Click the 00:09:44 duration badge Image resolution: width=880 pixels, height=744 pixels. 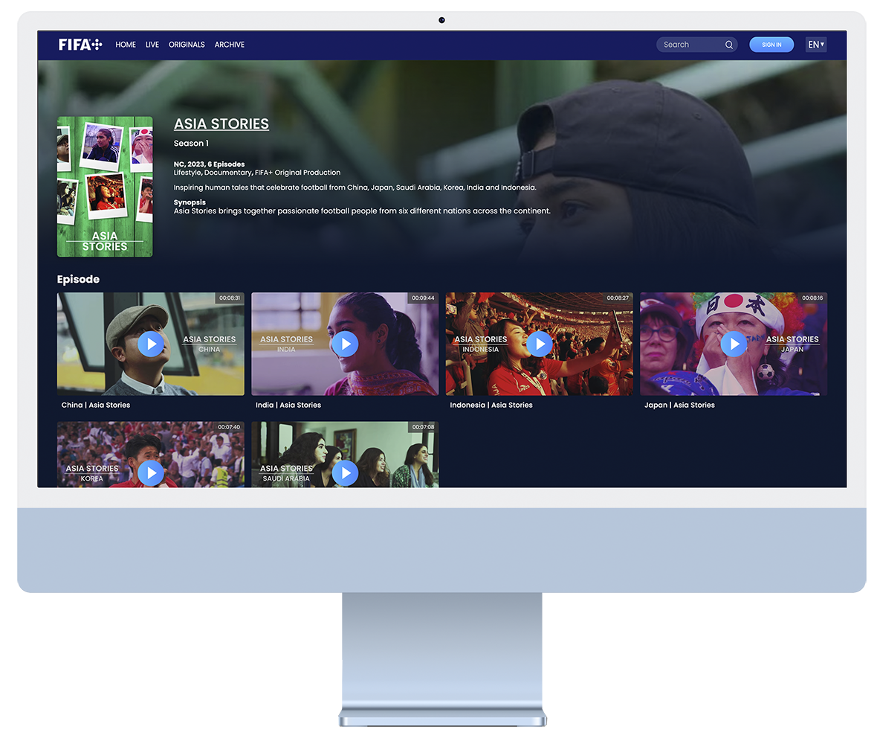click(423, 298)
